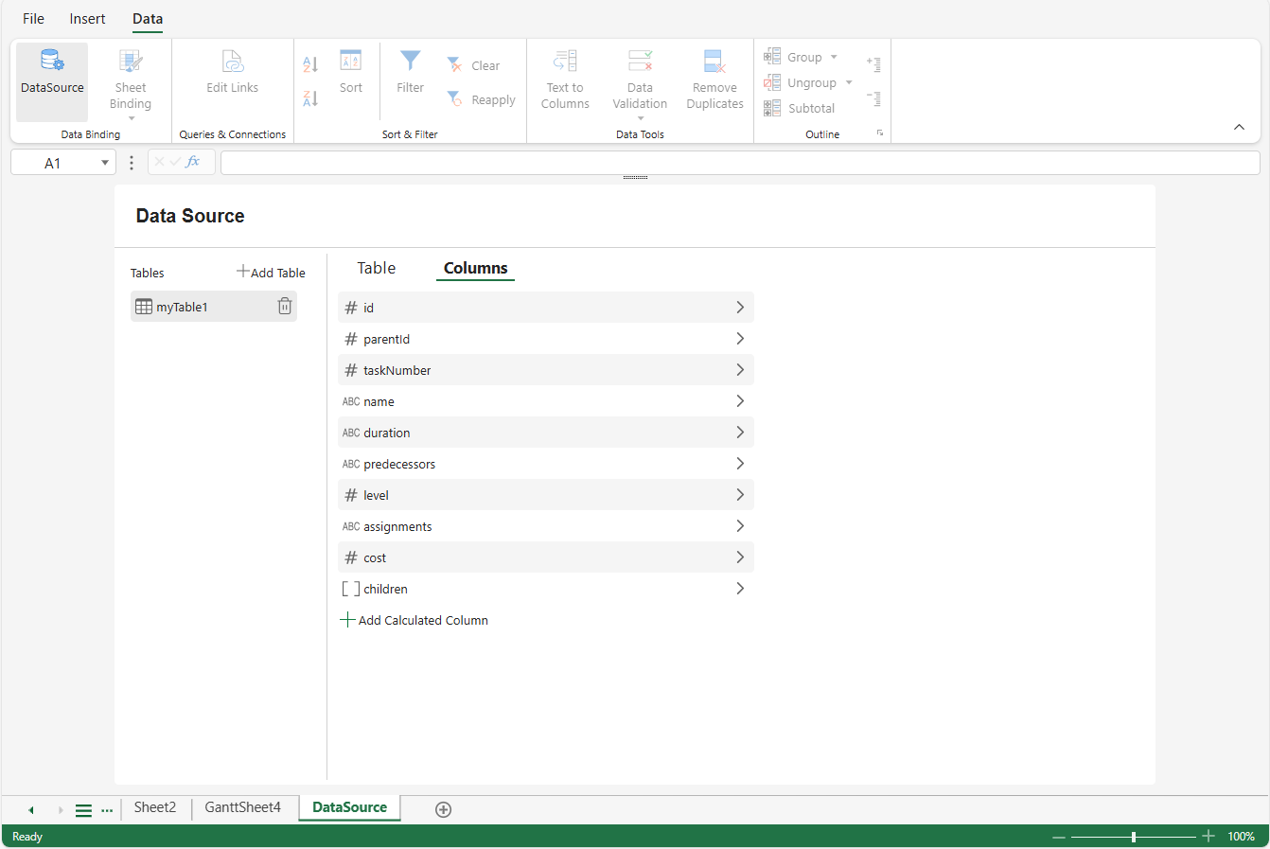The height and width of the screenshot is (849, 1270).
Task: Switch to the Table tab
Action: click(x=376, y=268)
